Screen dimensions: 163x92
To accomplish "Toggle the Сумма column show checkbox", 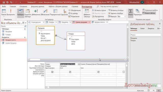I will (98, 72).
